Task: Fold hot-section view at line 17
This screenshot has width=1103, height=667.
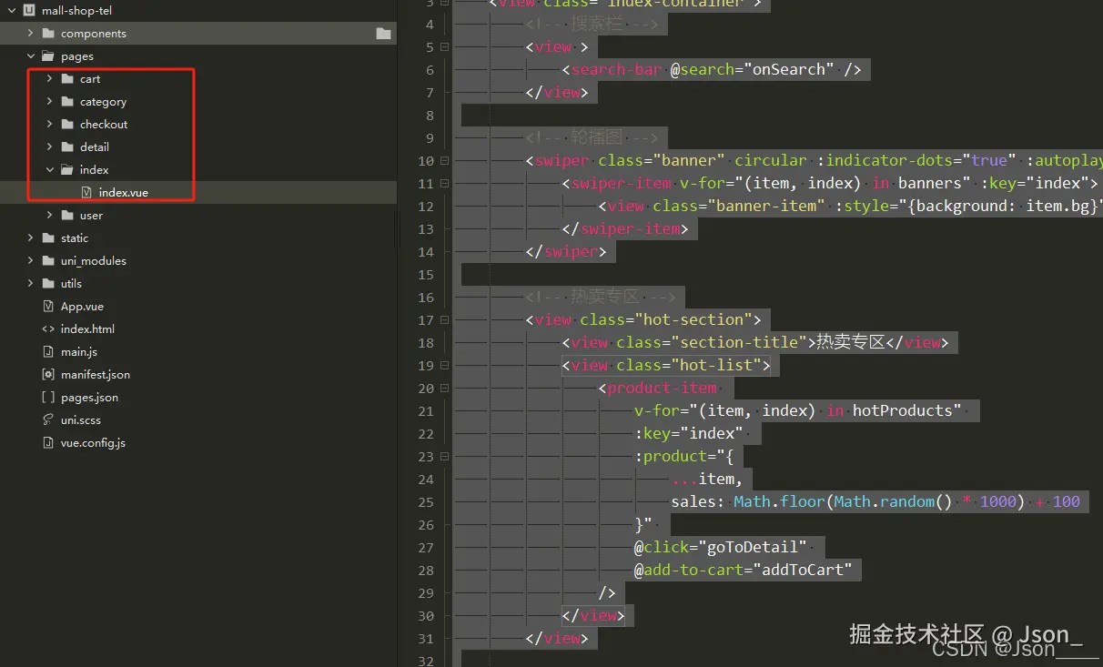Action: (444, 319)
